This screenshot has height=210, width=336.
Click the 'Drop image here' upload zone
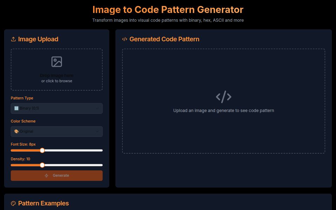[56, 69]
